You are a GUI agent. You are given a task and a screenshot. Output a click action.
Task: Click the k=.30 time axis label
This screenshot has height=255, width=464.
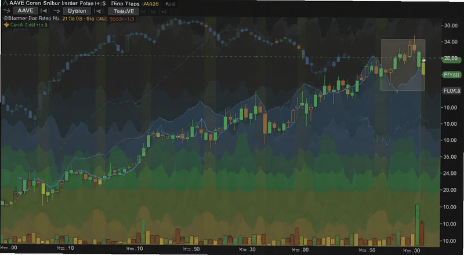247,249
